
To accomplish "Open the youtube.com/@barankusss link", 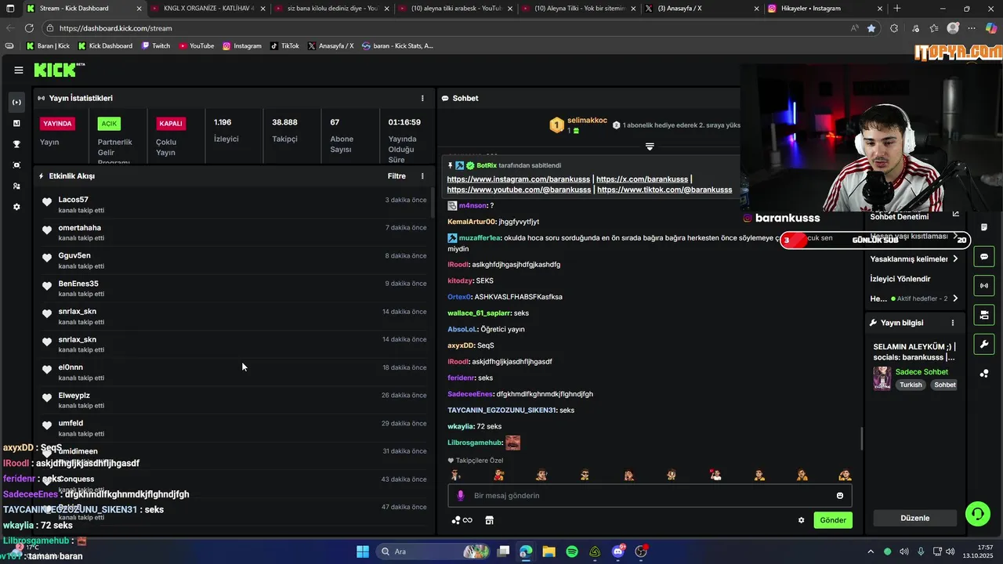I will [519, 190].
